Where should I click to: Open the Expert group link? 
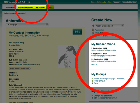tap(97, 83)
